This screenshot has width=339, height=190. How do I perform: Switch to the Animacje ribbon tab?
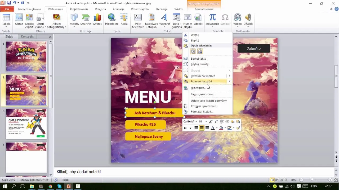118,9
